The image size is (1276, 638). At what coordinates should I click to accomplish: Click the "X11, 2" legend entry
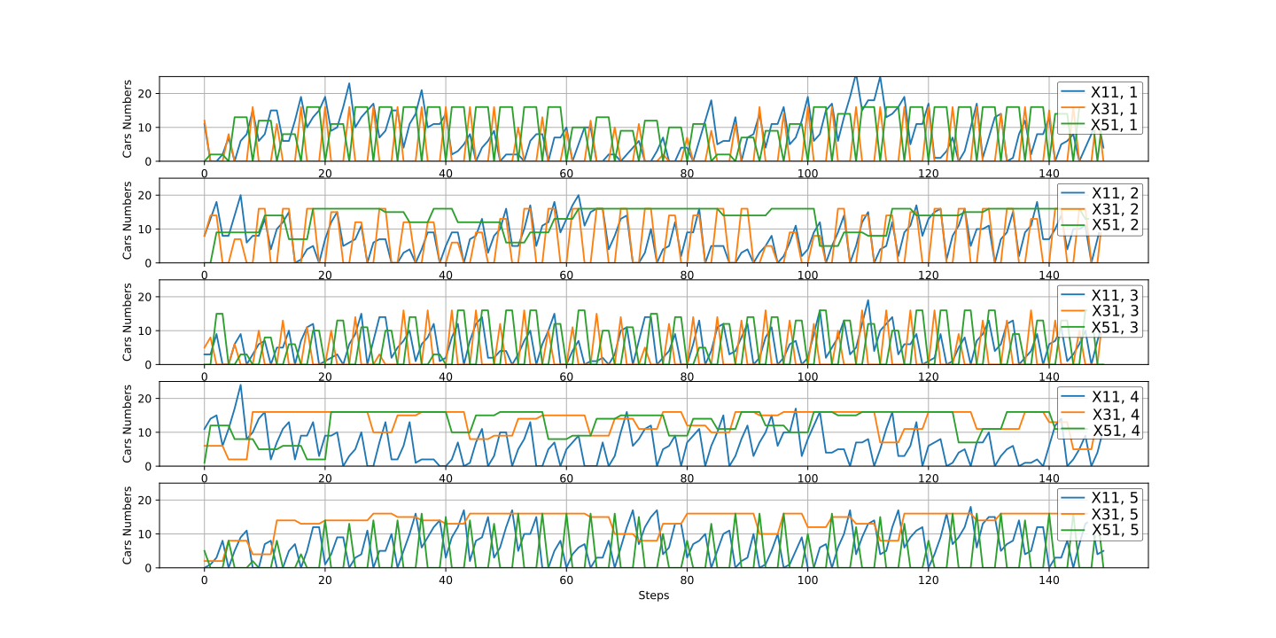1114,192
